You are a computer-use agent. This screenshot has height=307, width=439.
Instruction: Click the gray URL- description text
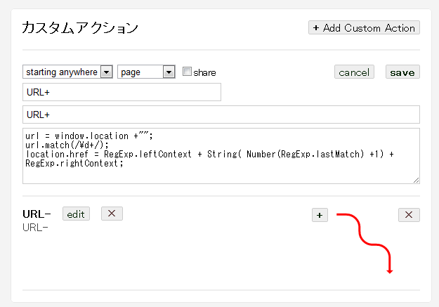pos(35,227)
